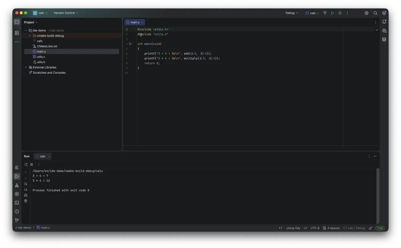Show more tool windows ellipsis in left sidebar
This screenshot has height=248, width=401.
point(17,42)
